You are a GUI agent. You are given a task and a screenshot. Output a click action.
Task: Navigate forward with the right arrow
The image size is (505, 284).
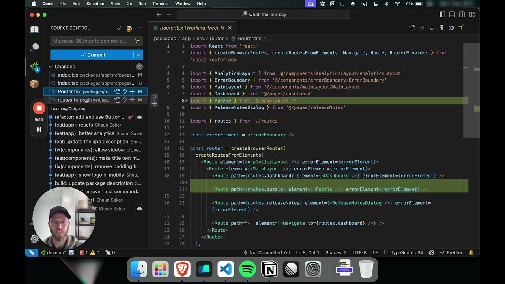click(x=169, y=15)
